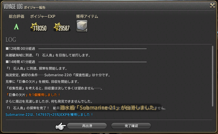
Task: Click the green A rank rating
Action: tap(16, 27)
